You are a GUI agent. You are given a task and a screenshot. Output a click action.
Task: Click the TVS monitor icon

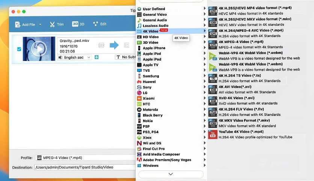point(139,70)
